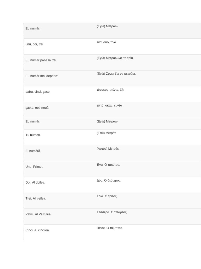Select 'Eu număr mai departe:' phrase

pyautogui.click(x=42, y=76)
